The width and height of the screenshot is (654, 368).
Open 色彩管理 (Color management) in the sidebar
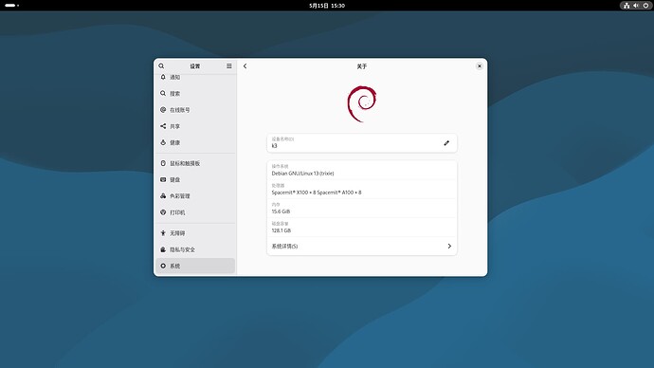click(x=195, y=195)
